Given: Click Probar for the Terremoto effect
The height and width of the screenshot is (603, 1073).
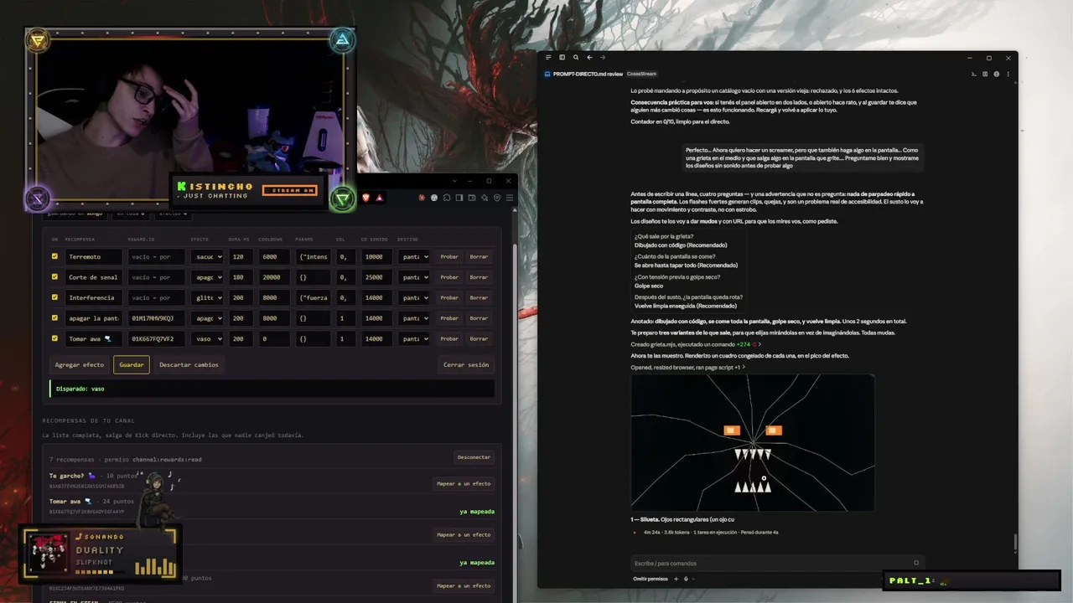Looking at the screenshot, I should pyautogui.click(x=449, y=256).
